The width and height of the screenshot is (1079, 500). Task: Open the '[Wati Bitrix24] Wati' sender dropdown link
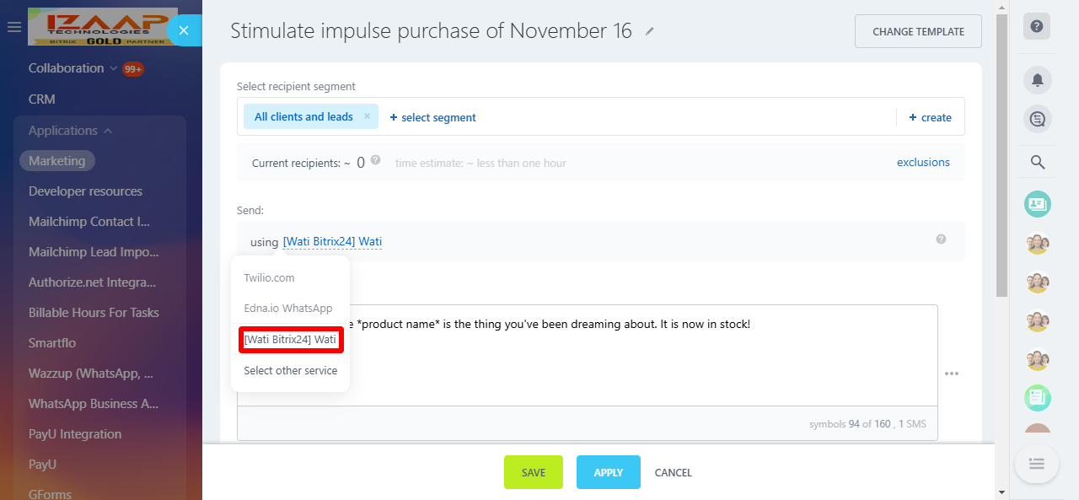tap(332, 242)
